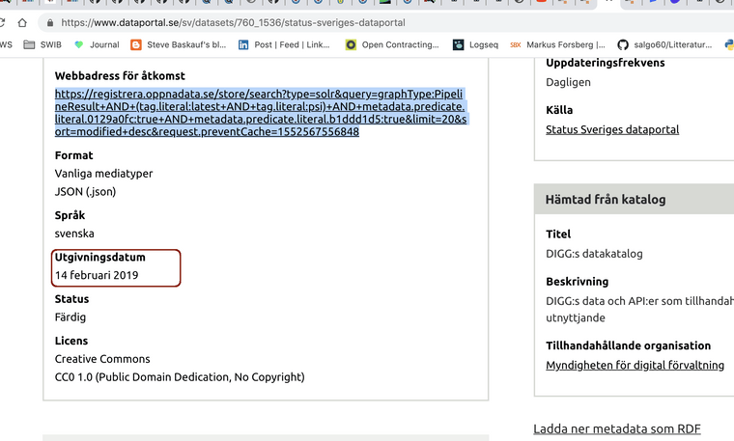Click the JSON (.json) format text
734x441 pixels.
pyautogui.click(x=86, y=191)
